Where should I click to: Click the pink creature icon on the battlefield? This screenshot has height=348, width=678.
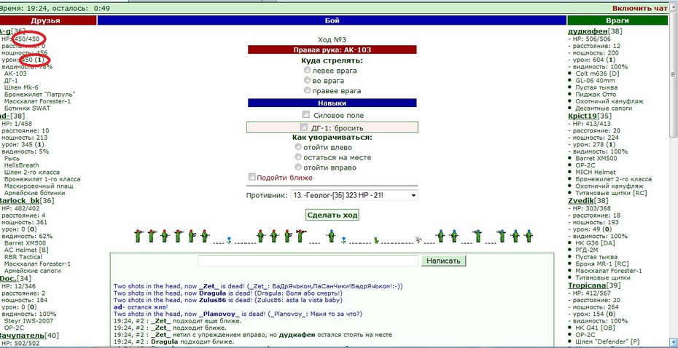(418, 239)
